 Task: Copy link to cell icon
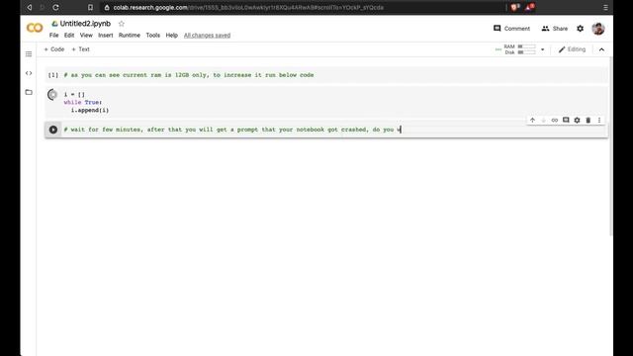click(555, 121)
